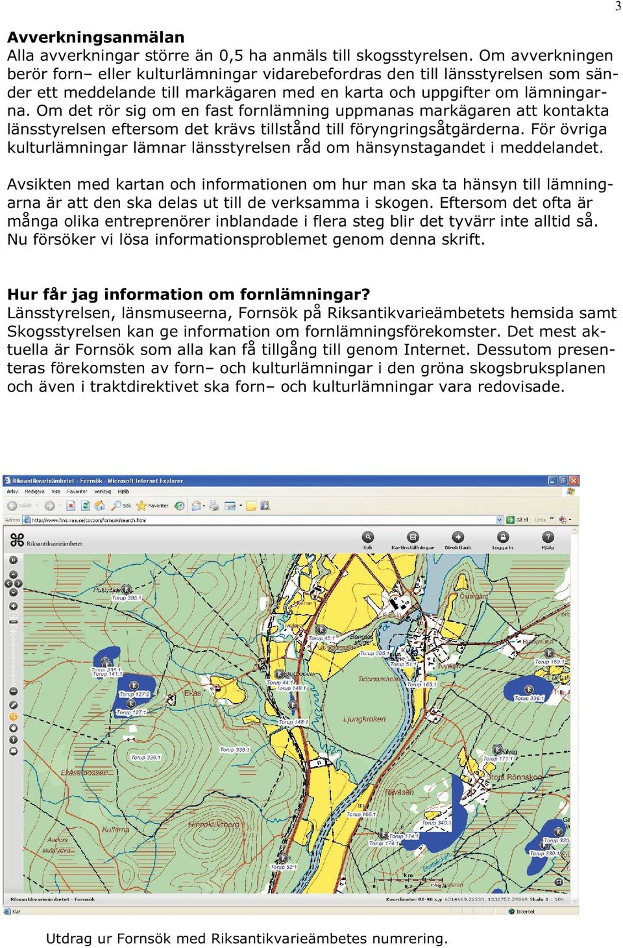Click the Favoriter star toolbar button
This screenshot has height=948, width=623.
pos(152,505)
